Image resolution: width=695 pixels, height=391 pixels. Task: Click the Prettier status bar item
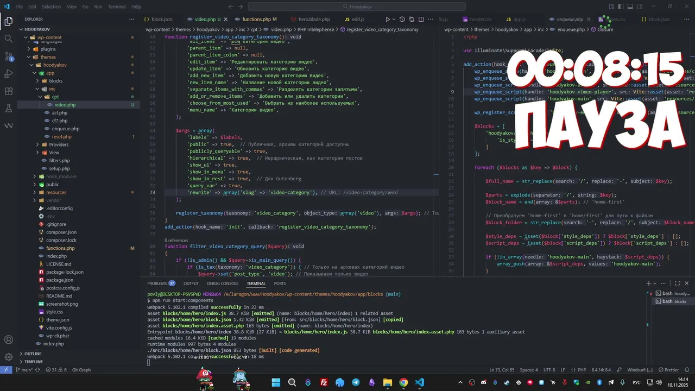(x=669, y=370)
